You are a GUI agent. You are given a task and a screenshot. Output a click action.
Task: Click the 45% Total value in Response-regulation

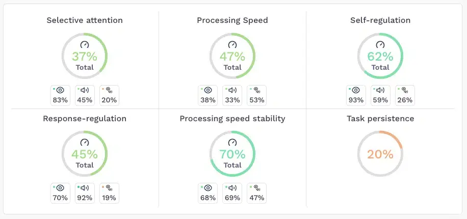pyautogui.click(x=85, y=154)
